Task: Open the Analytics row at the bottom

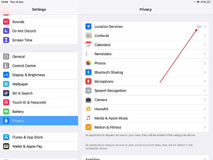Action: pyautogui.click(x=146, y=158)
